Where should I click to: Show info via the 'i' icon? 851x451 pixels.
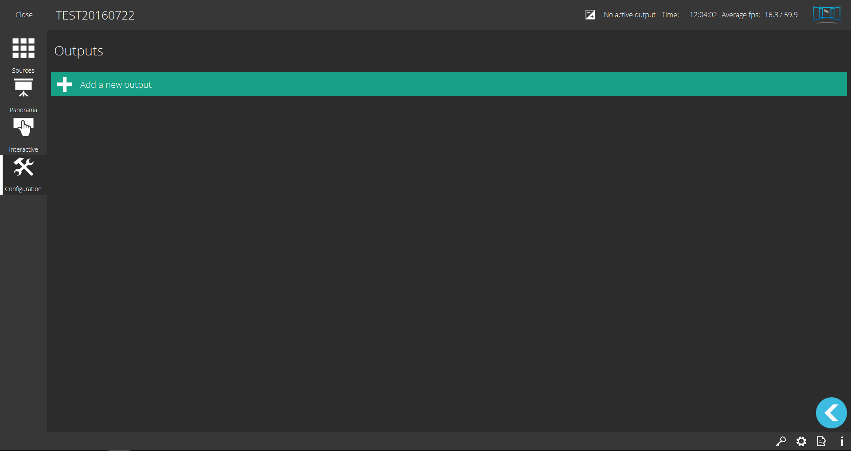pos(842,441)
